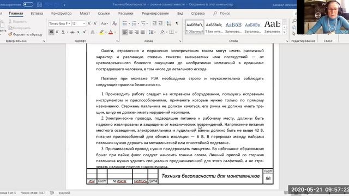349x196 pixels.
Task: Open Clipboard (Буфер обмена) launcher
Action: 44,41
